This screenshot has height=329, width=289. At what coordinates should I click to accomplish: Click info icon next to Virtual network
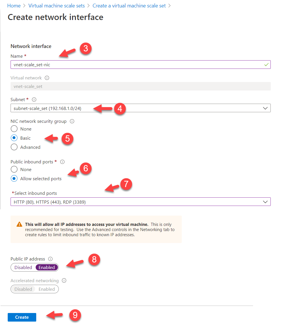click(x=47, y=78)
